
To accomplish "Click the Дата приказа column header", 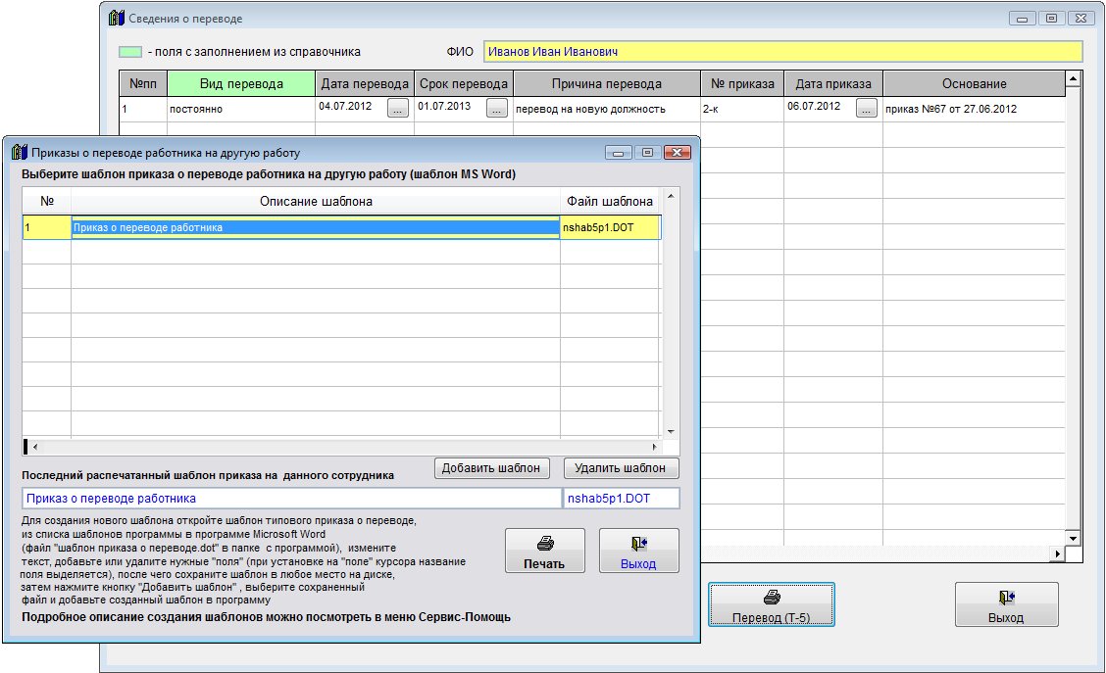I will tap(833, 84).
